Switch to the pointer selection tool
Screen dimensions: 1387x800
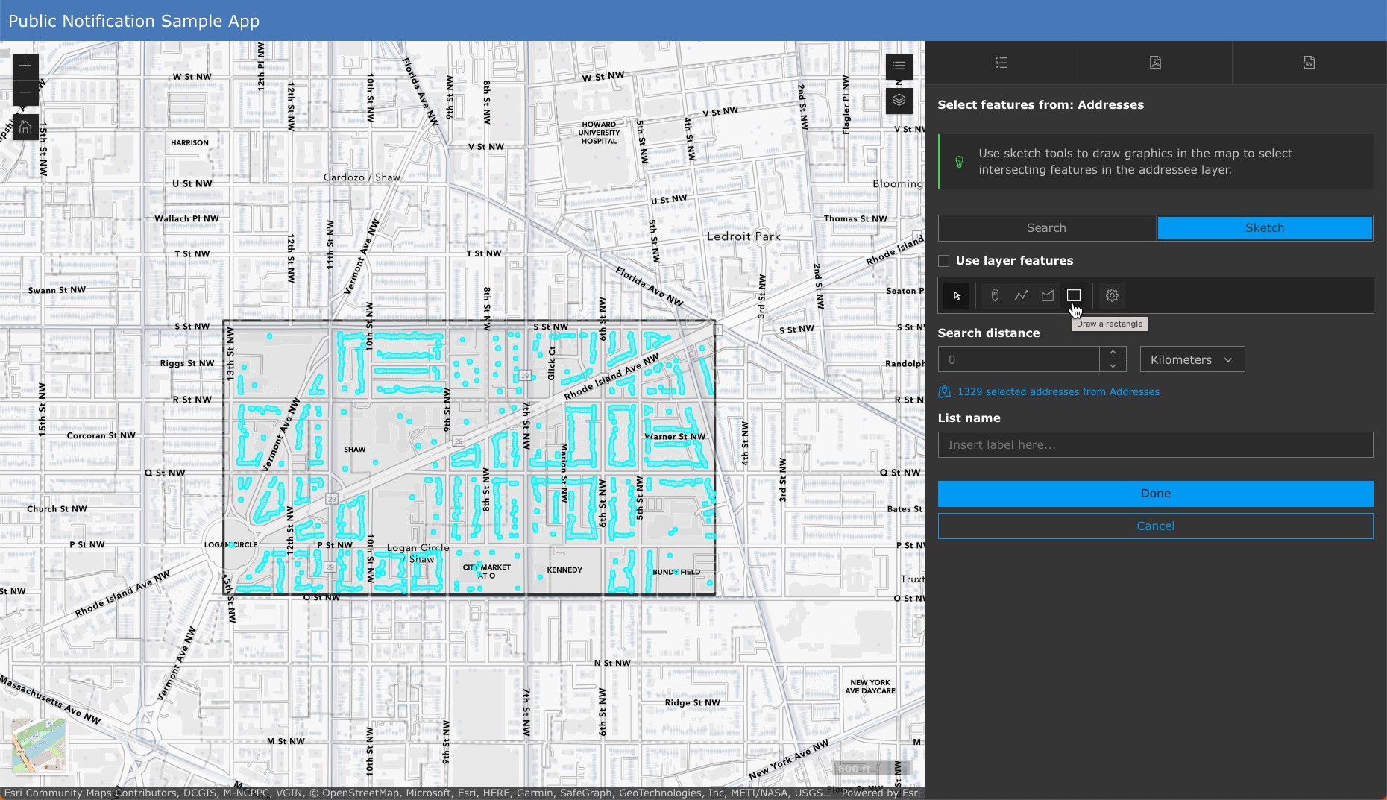click(957, 295)
